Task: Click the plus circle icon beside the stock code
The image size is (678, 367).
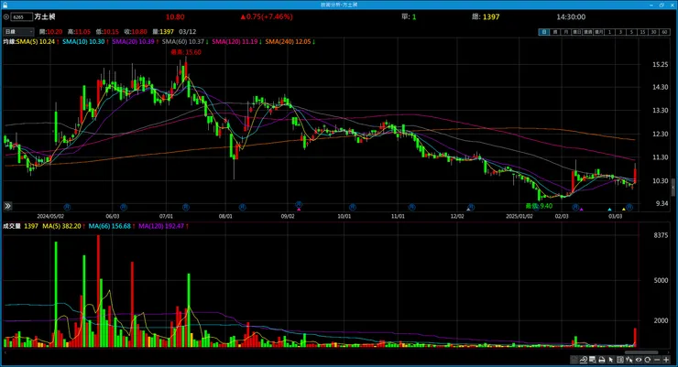Action: coord(6,16)
